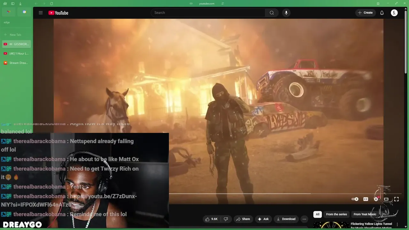The width and height of the screenshot is (409, 230).
Task: Toggle the video autoplay switch
Action: pos(355,199)
